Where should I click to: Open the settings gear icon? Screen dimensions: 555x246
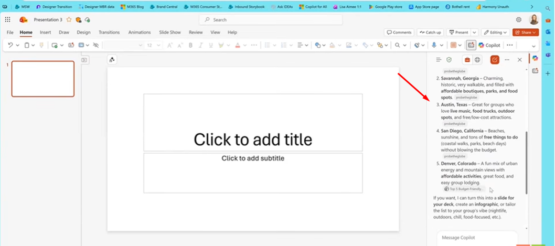(x=518, y=19)
